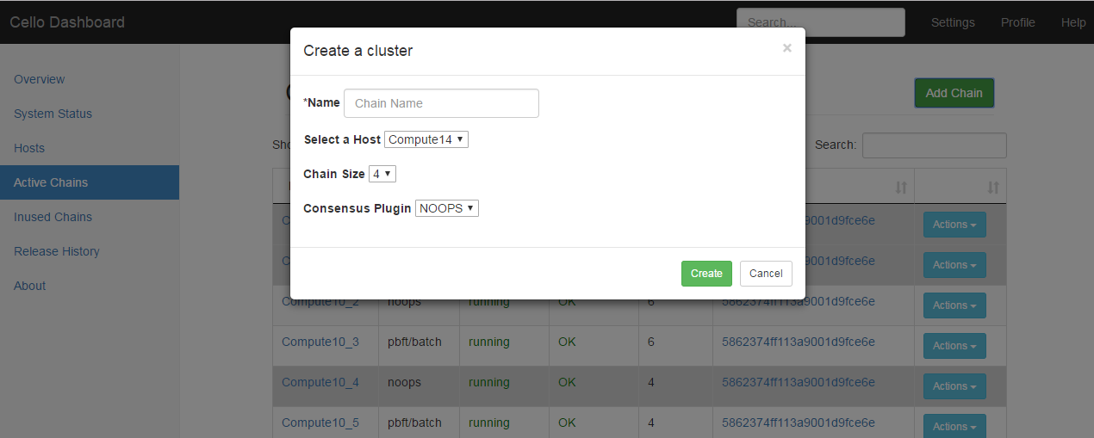Screen dimensions: 1094x438
Task: Open the Compute10_4 chain link
Action: point(320,382)
